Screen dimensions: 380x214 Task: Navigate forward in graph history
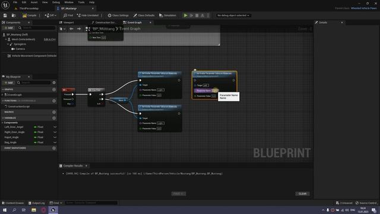tap(79, 29)
